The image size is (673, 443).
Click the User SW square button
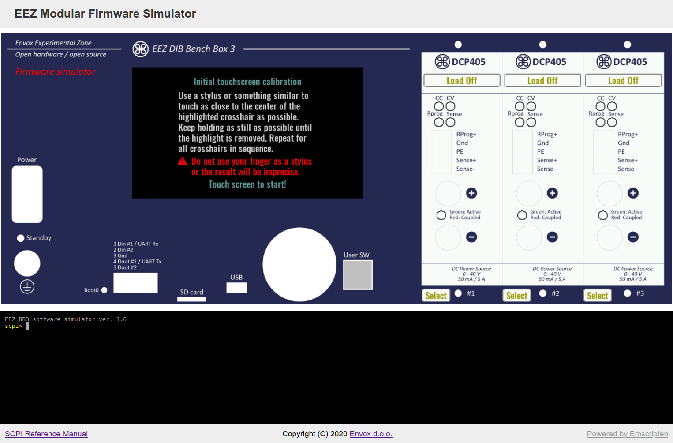click(358, 275)
